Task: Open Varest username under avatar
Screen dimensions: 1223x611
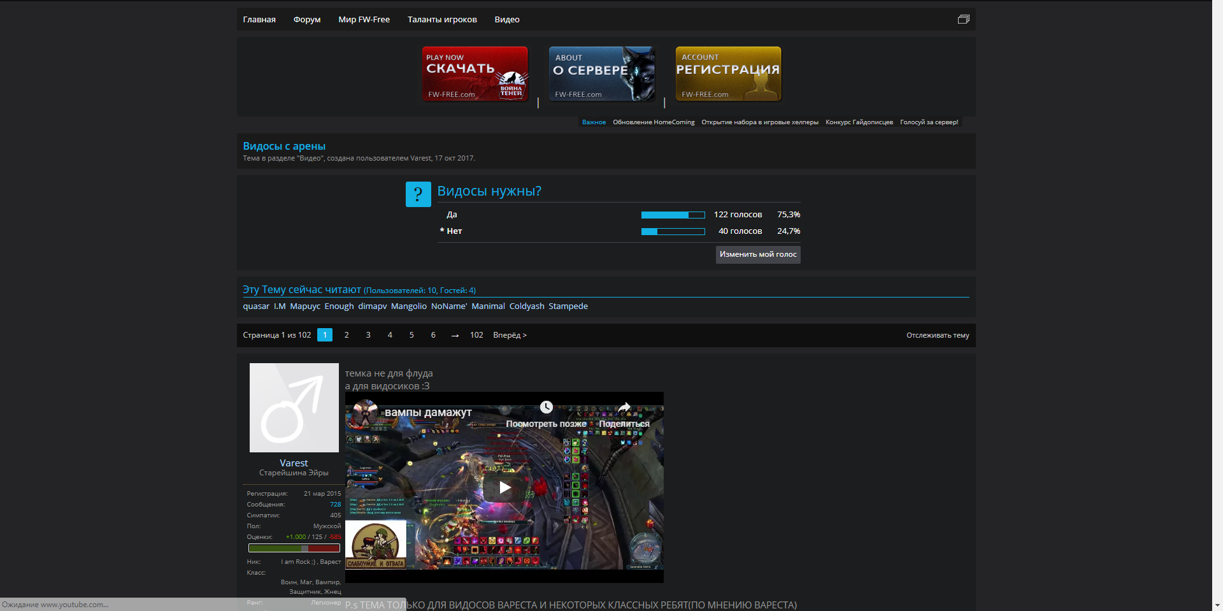Action: (294, 463)
